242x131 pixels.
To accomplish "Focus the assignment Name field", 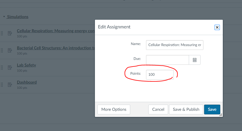I will (x=174, y=45).
